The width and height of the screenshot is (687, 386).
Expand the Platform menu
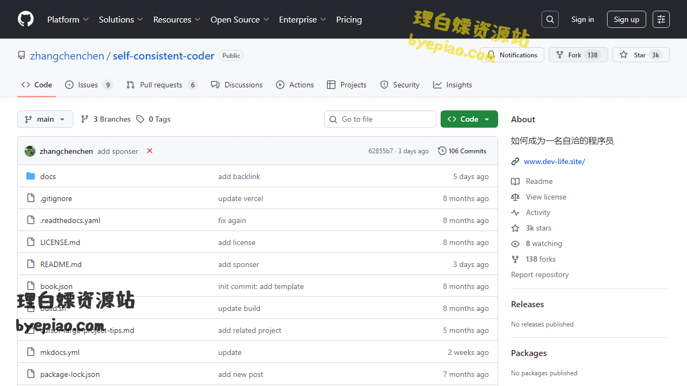click(x=68, y=19)
